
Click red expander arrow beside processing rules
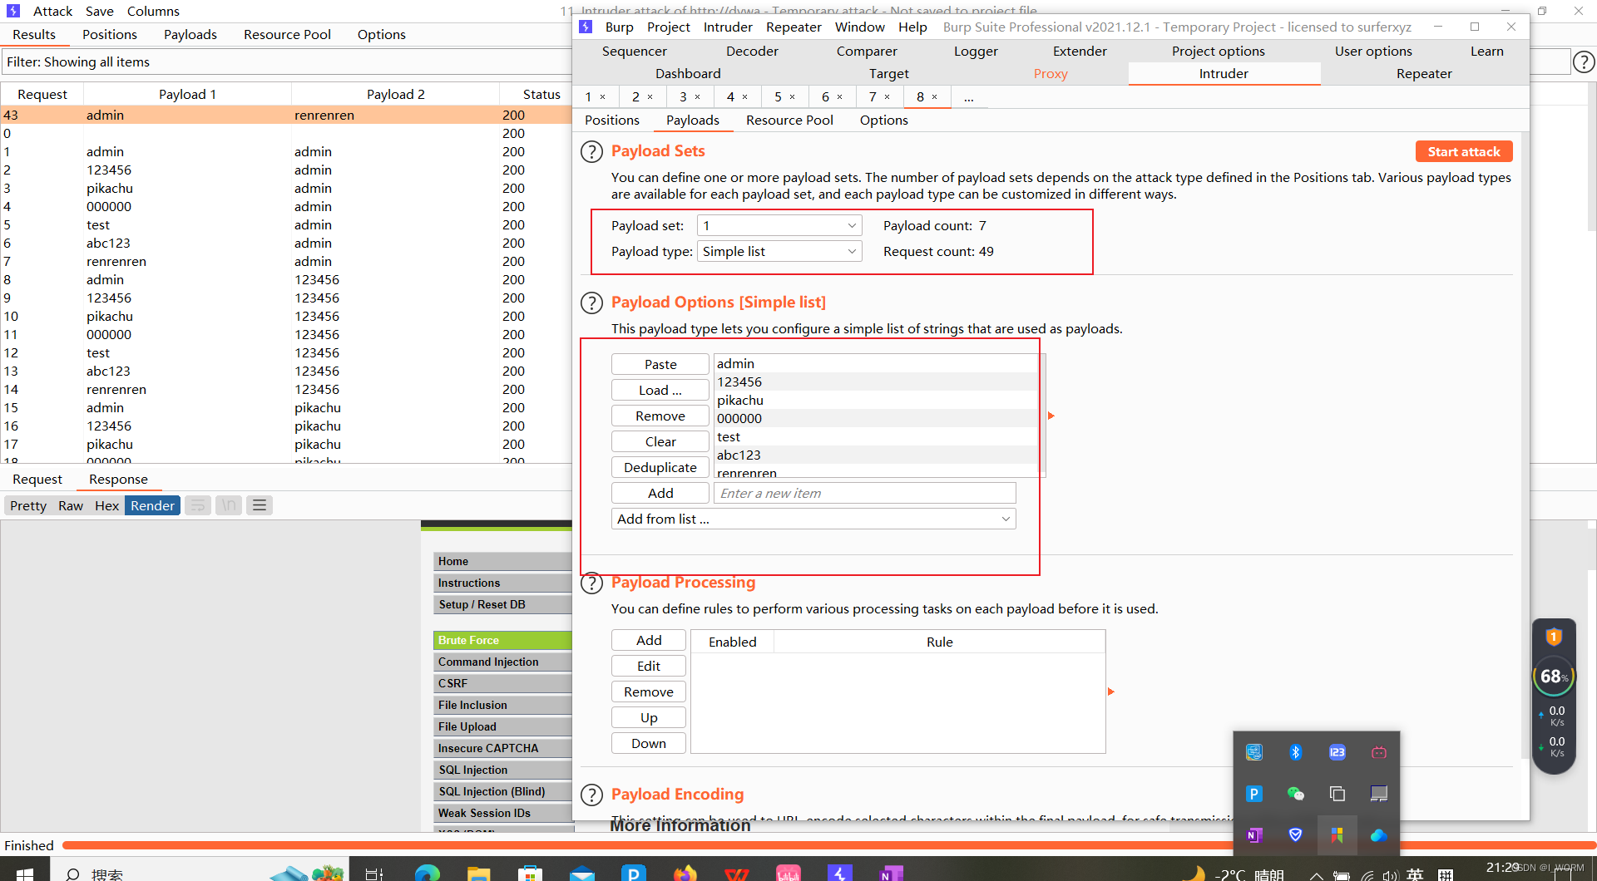pos(1111,692)
